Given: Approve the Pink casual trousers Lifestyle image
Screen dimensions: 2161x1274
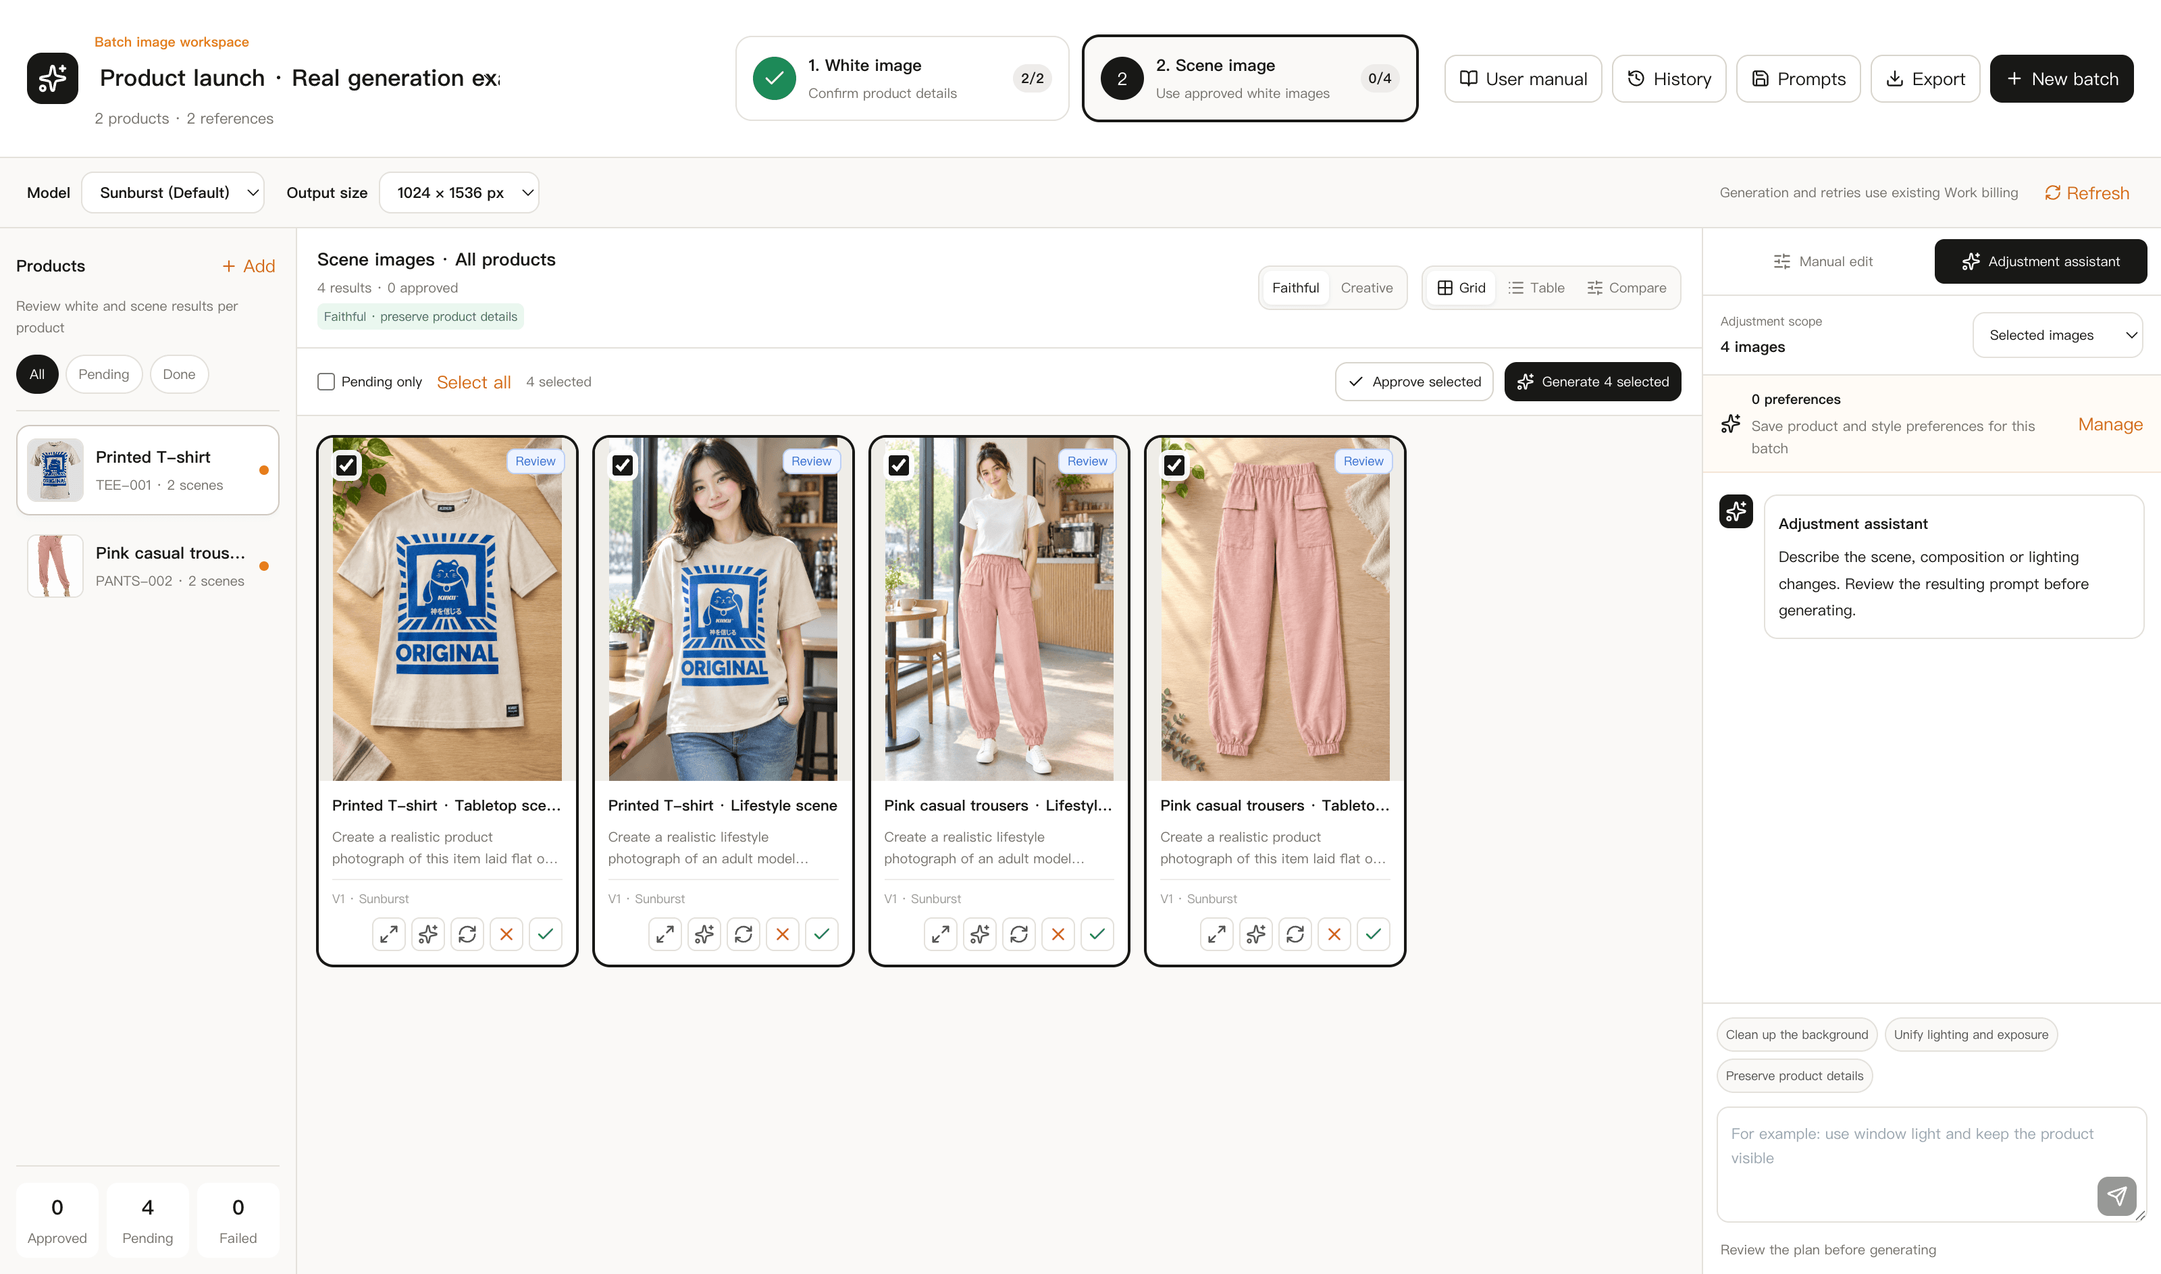Looking at the screenshot, I should 1097,934.
